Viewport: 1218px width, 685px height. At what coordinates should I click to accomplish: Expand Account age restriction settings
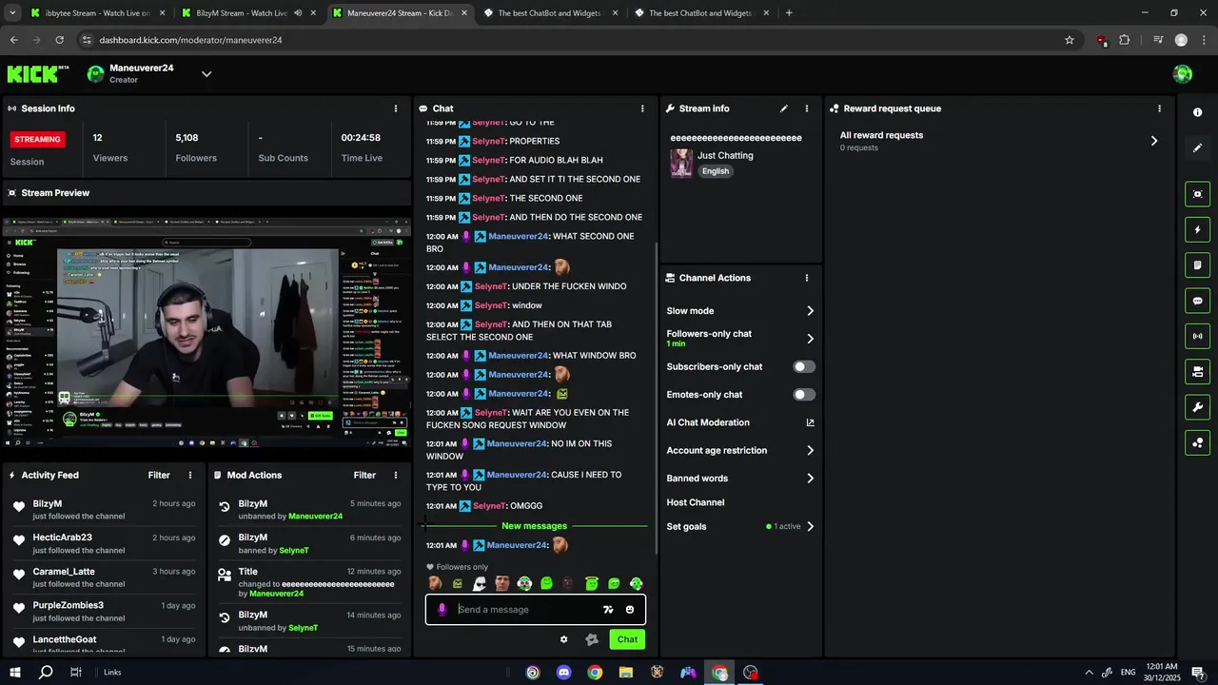coord(810,451)
